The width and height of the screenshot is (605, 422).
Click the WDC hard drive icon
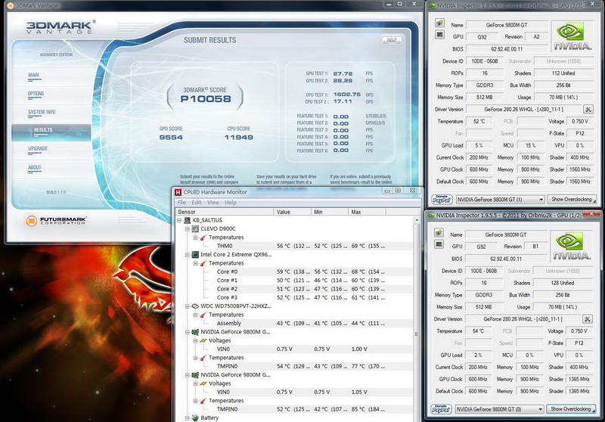click(x=195, y=306)
